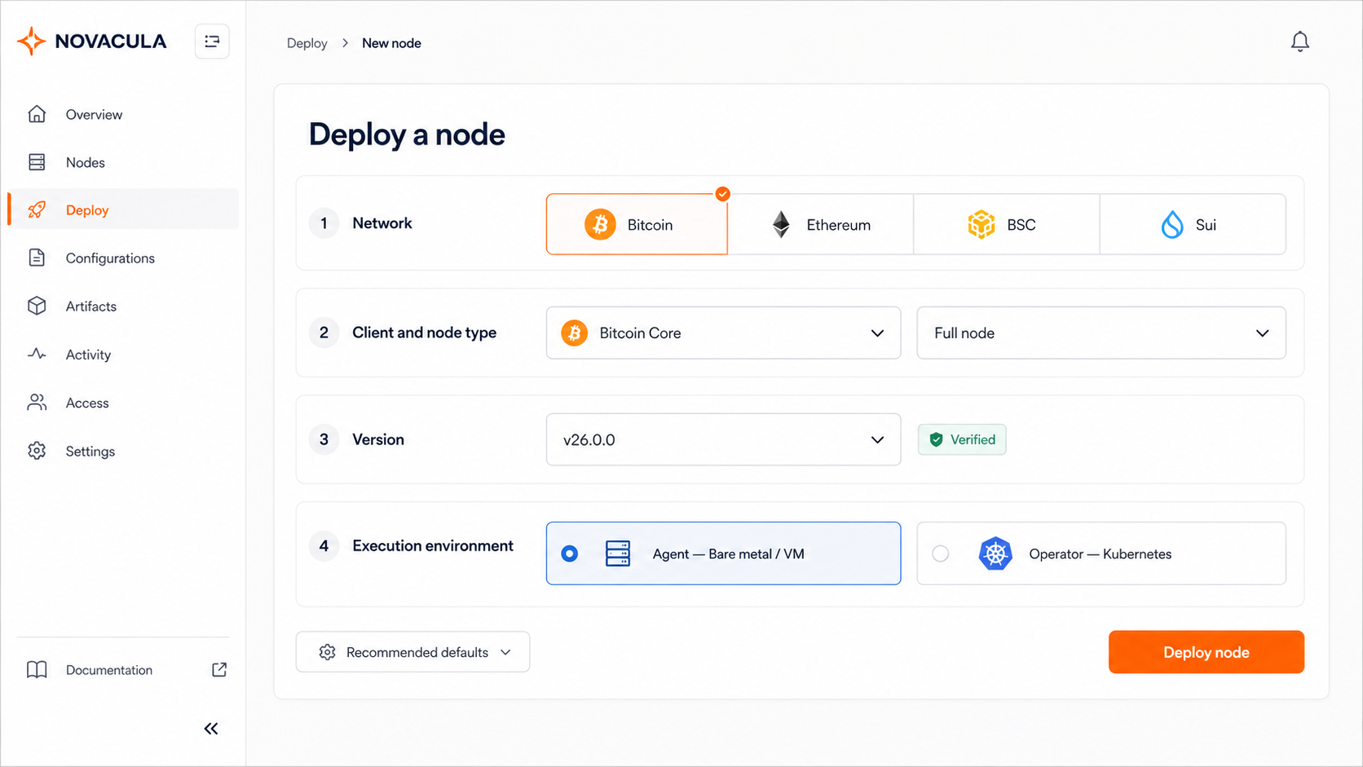Click the bare metal server rack icon
The image size is (1363, 767).
pyautogui.click(x=618, y=554)
